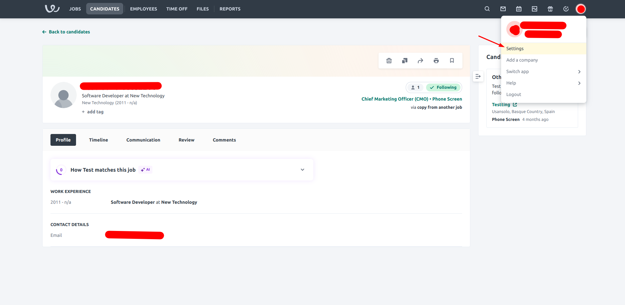Select Settings from the user menu

tap(543, 48)
